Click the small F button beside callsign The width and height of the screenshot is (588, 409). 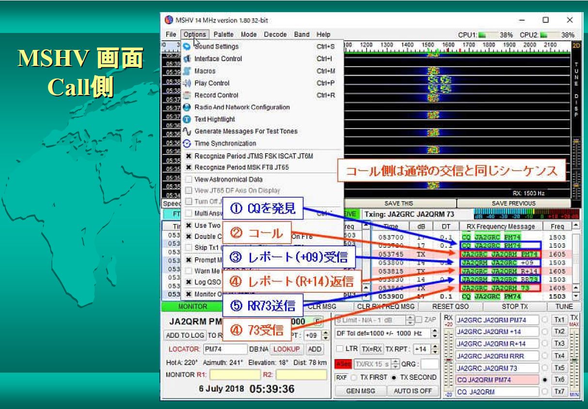point(318,321)
